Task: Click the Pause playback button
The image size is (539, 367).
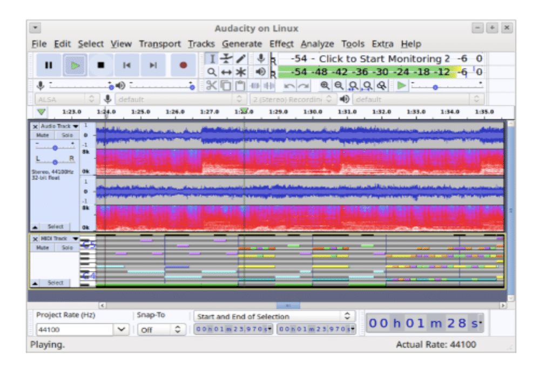Action: tap(49, 65)
